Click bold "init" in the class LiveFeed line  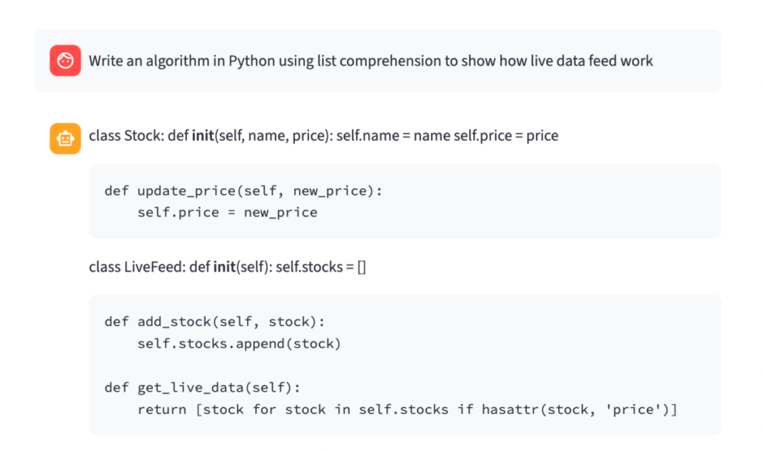point(224,267)
